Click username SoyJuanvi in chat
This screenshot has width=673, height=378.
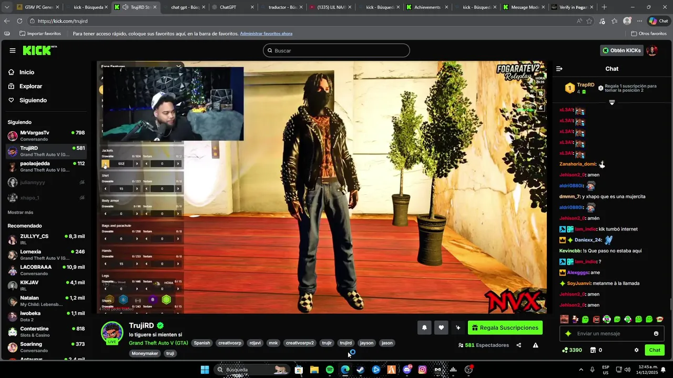tap(578, 283)
